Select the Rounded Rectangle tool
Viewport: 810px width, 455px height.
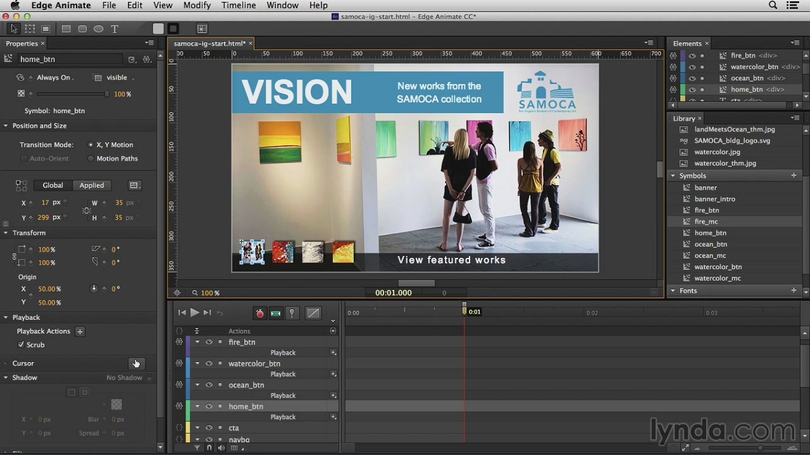click(x=82, y=28)
